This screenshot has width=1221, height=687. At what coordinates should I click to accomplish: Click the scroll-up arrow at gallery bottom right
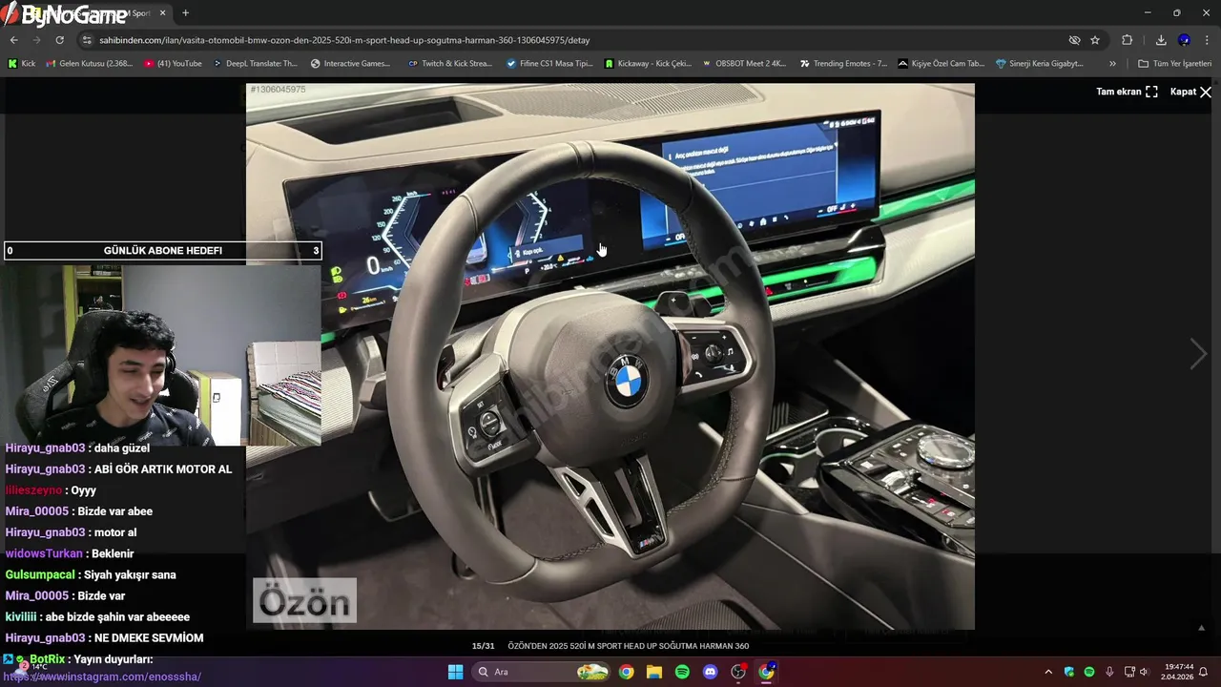(x=1201, y=628)
